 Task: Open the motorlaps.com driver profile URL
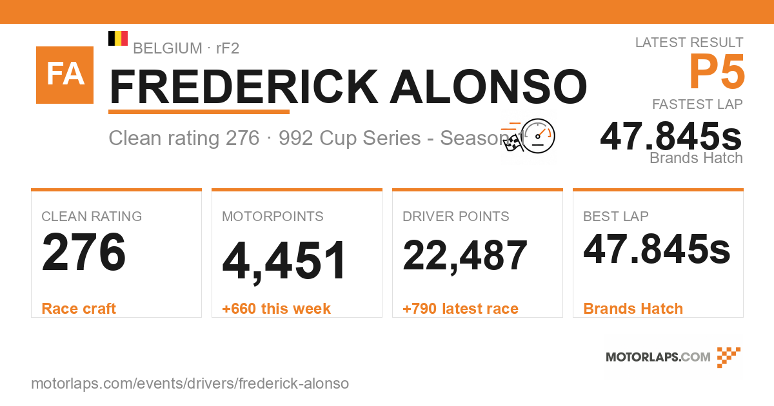pos(190,383)
